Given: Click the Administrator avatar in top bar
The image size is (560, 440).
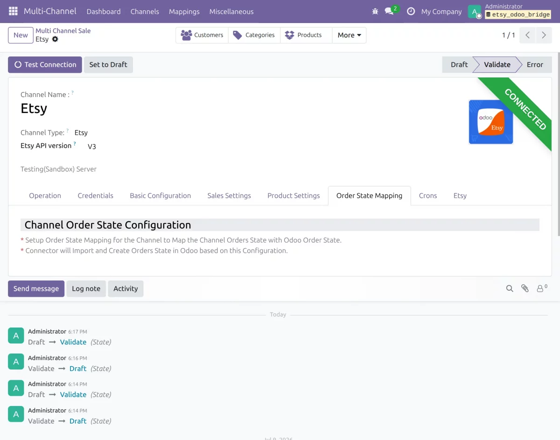Looking at the screenshot, I should [475, 12].
